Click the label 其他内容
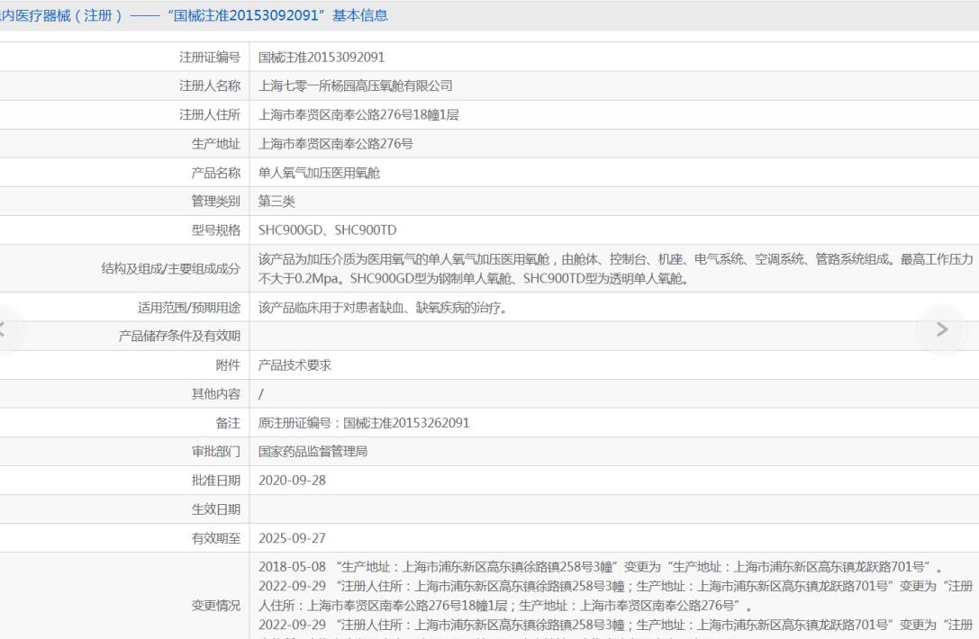 (216, 394)
